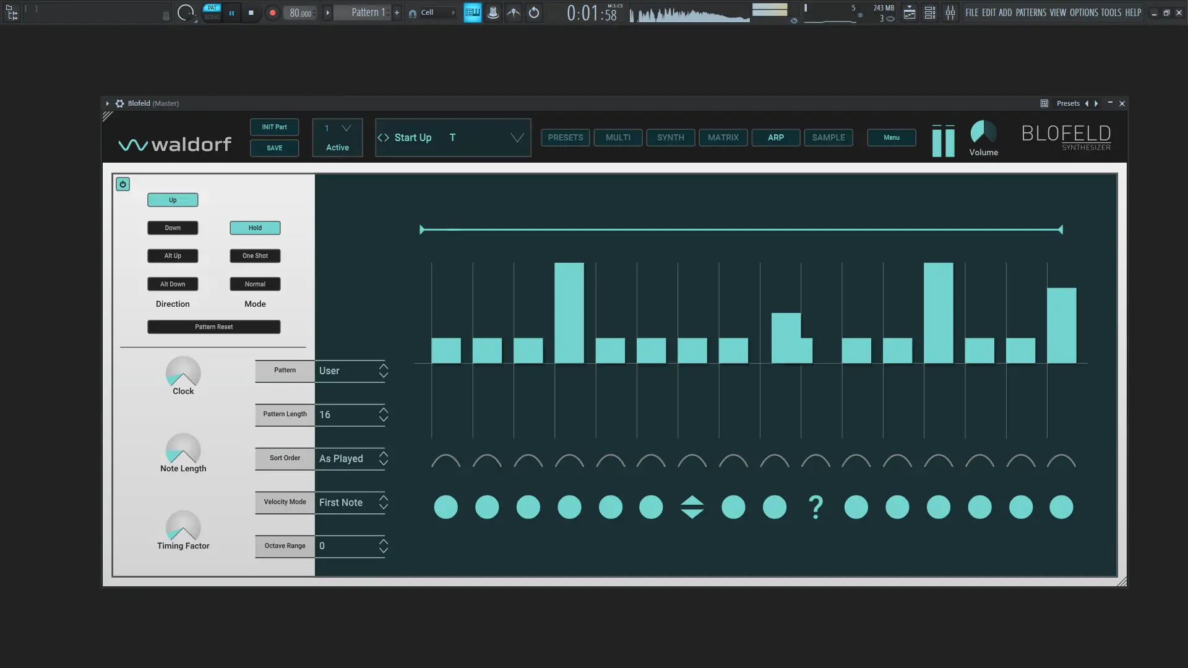Viewport: 1188px width, 668px height.
Task: Open the mixer window icon
Action: (950, 13)
